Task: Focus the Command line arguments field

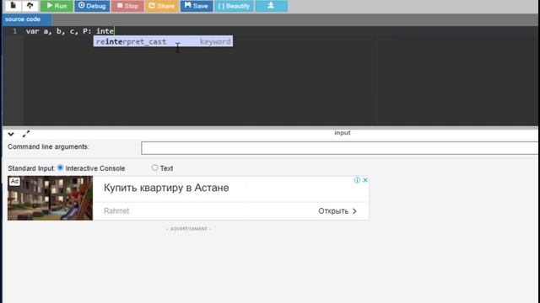Action: pos(339,148)
